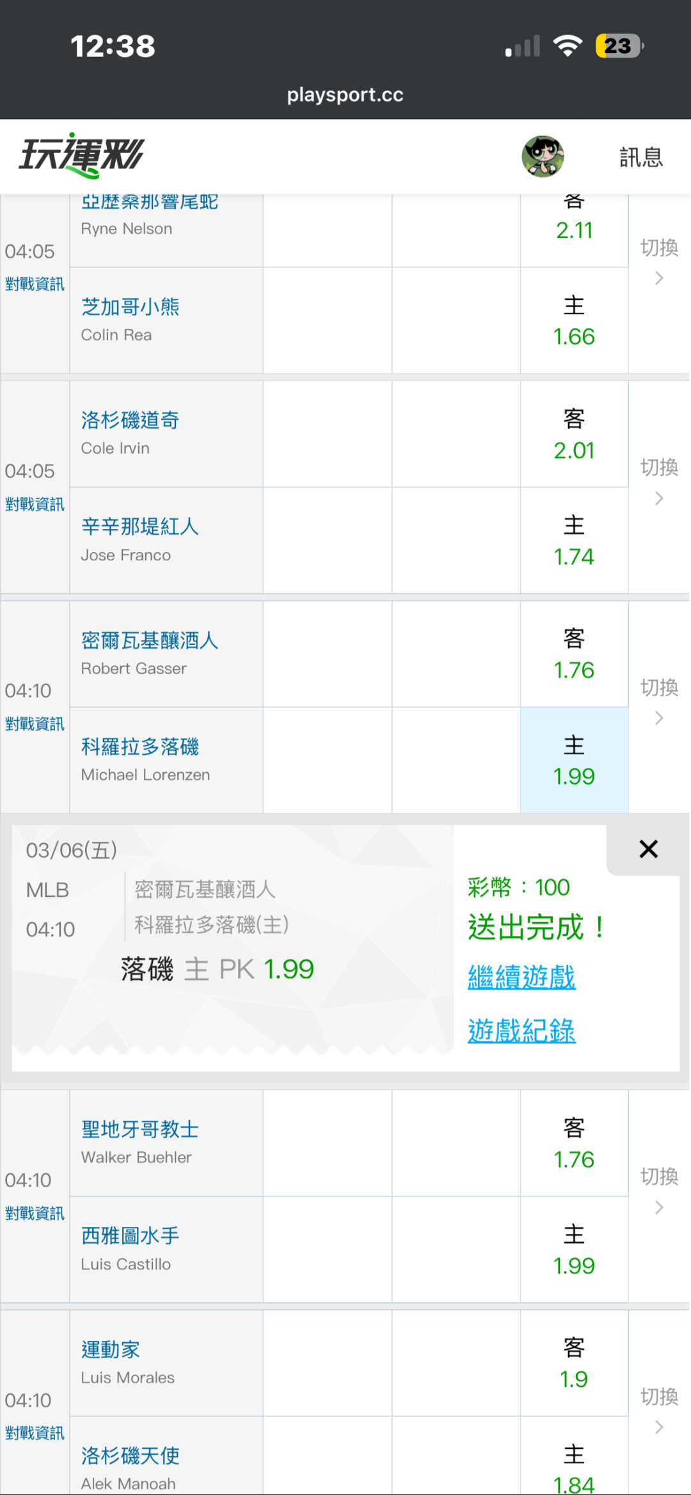Open 對戰資訊 for Dodgers vs Reds
The width and height of the screenshot is (691, 1495).
click(35, 504)
